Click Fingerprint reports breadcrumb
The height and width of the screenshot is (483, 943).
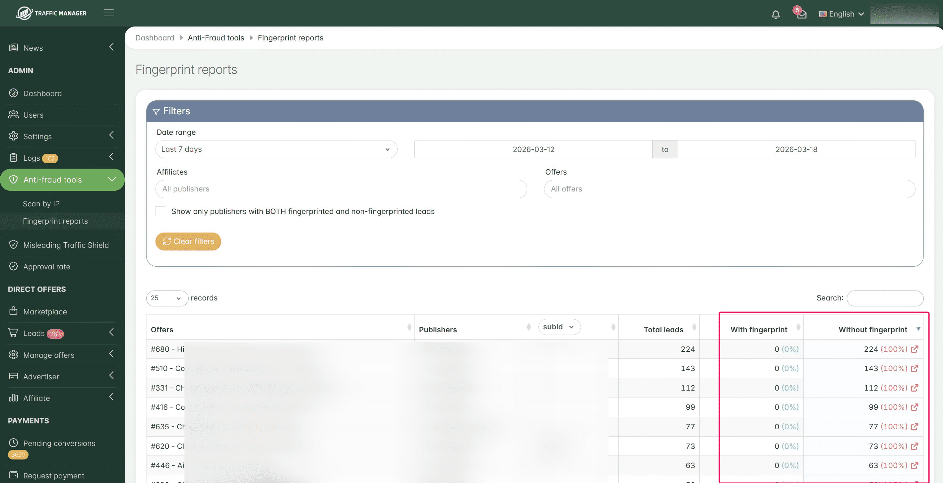(x=290, y=38)
